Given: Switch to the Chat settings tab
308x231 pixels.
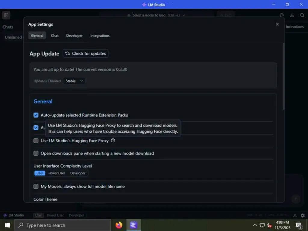Looking at the screenshot, I should (55, 35).
